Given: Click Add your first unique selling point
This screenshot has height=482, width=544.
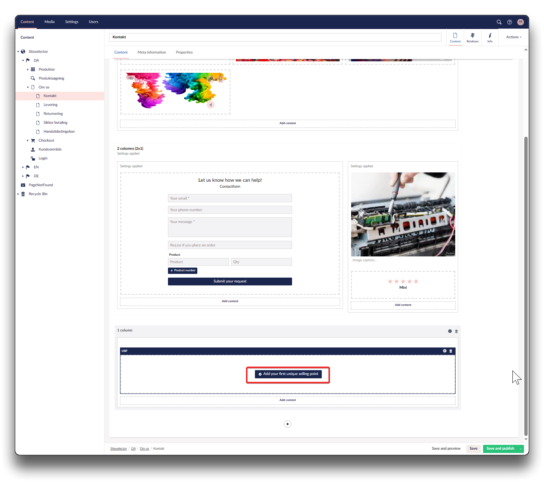Looking at the screenshot, I should pyautogui.click(x=288, y=374).
